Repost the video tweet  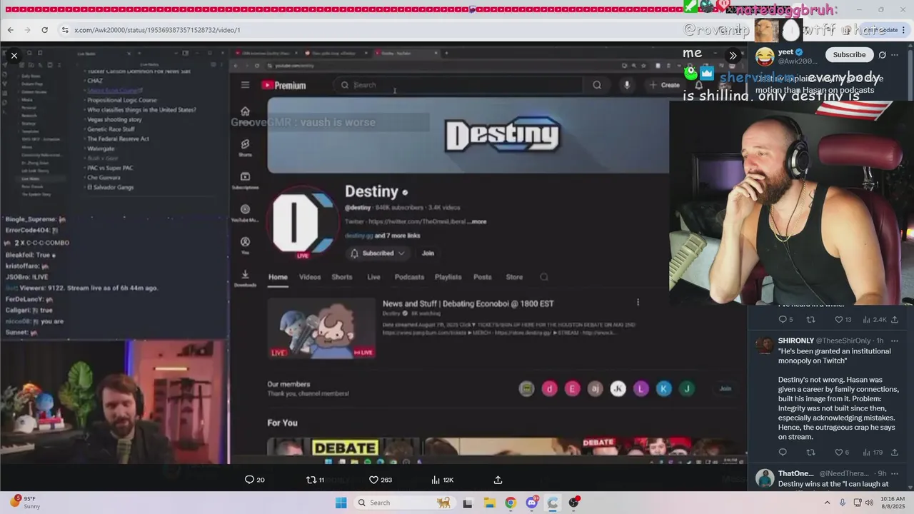click(x=315, y=480)
